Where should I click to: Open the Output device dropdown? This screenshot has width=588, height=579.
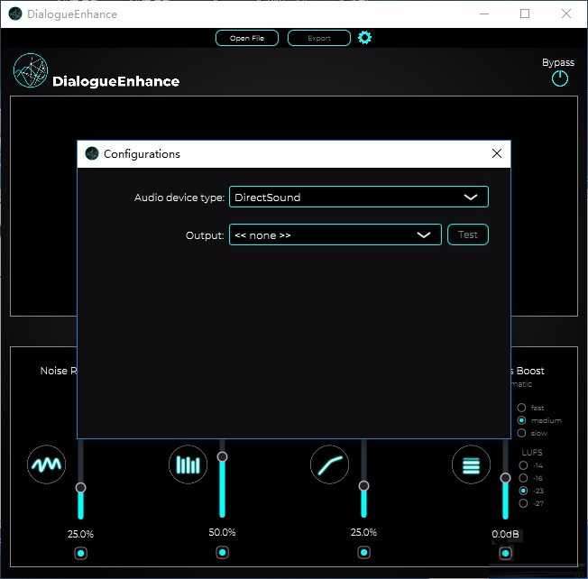coord(335,235)
